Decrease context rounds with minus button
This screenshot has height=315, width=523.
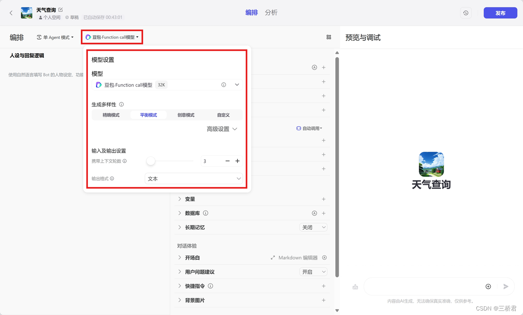point(228,161)
